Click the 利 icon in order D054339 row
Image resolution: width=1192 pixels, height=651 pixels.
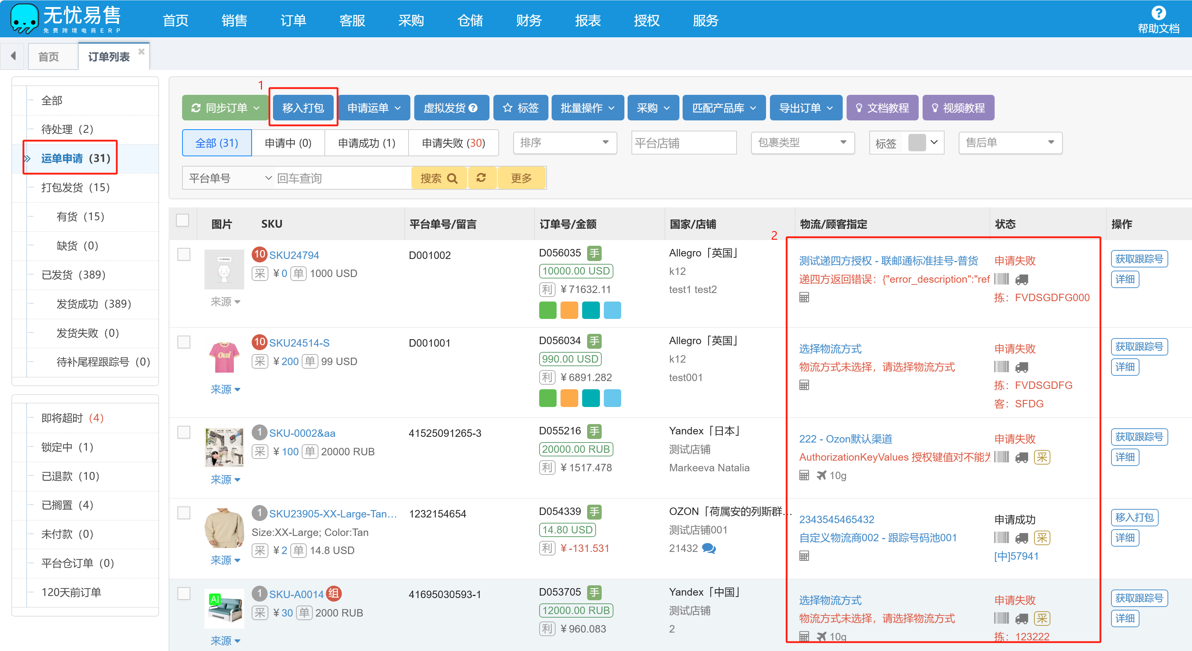coord(547,548)
